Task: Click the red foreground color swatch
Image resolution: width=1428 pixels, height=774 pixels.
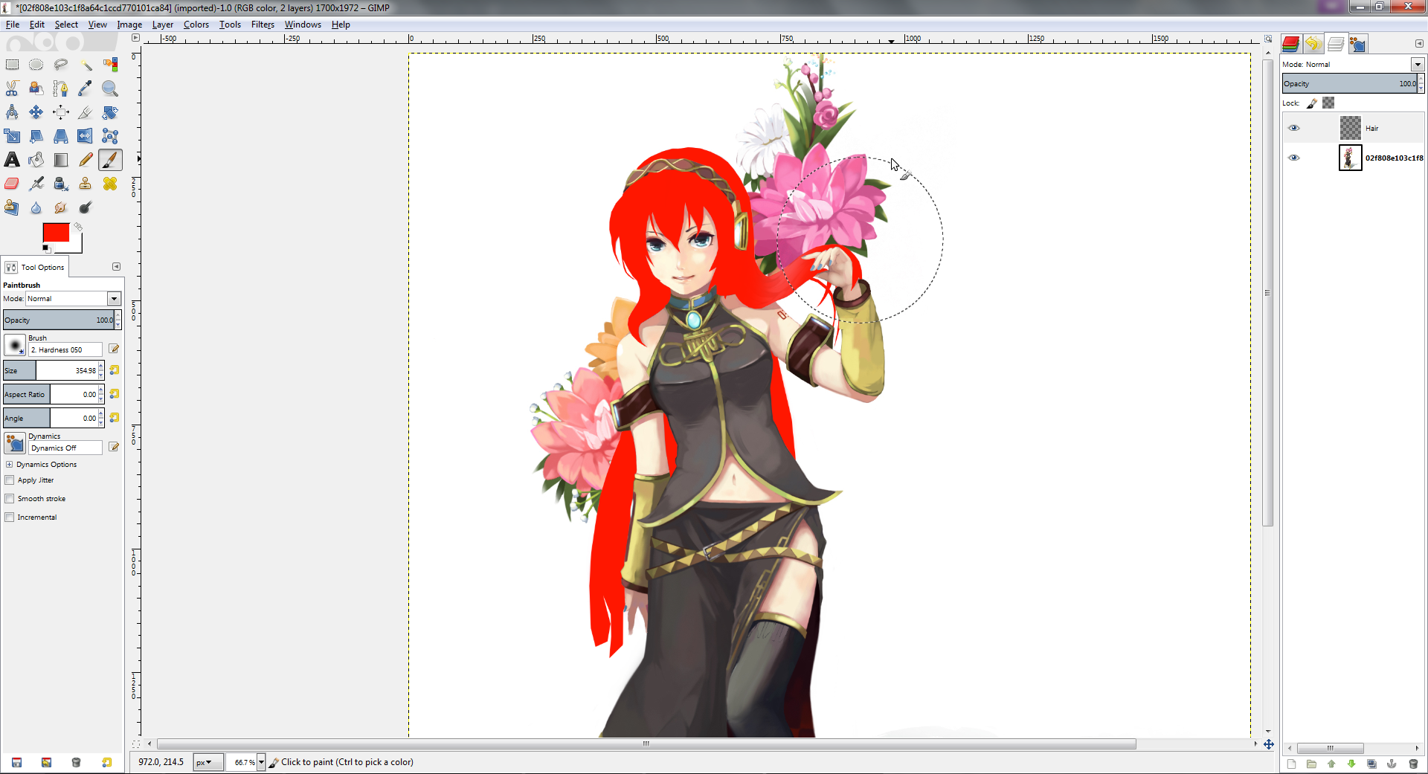Action: click(x=56, y=233)
